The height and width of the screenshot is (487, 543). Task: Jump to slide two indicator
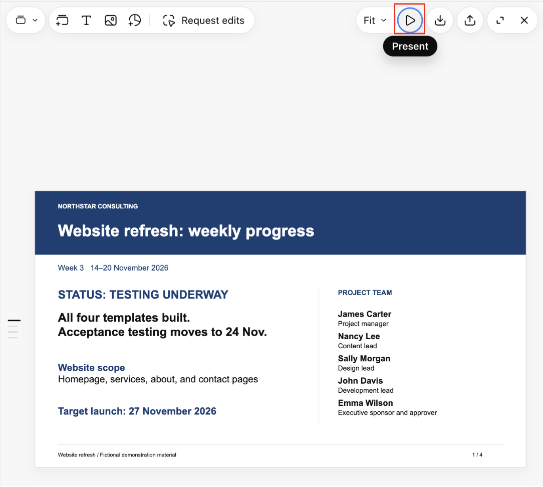pyautogui.click(x=13, y=326)
